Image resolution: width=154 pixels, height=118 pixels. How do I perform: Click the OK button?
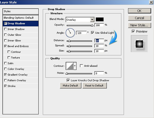click(139, 11)
